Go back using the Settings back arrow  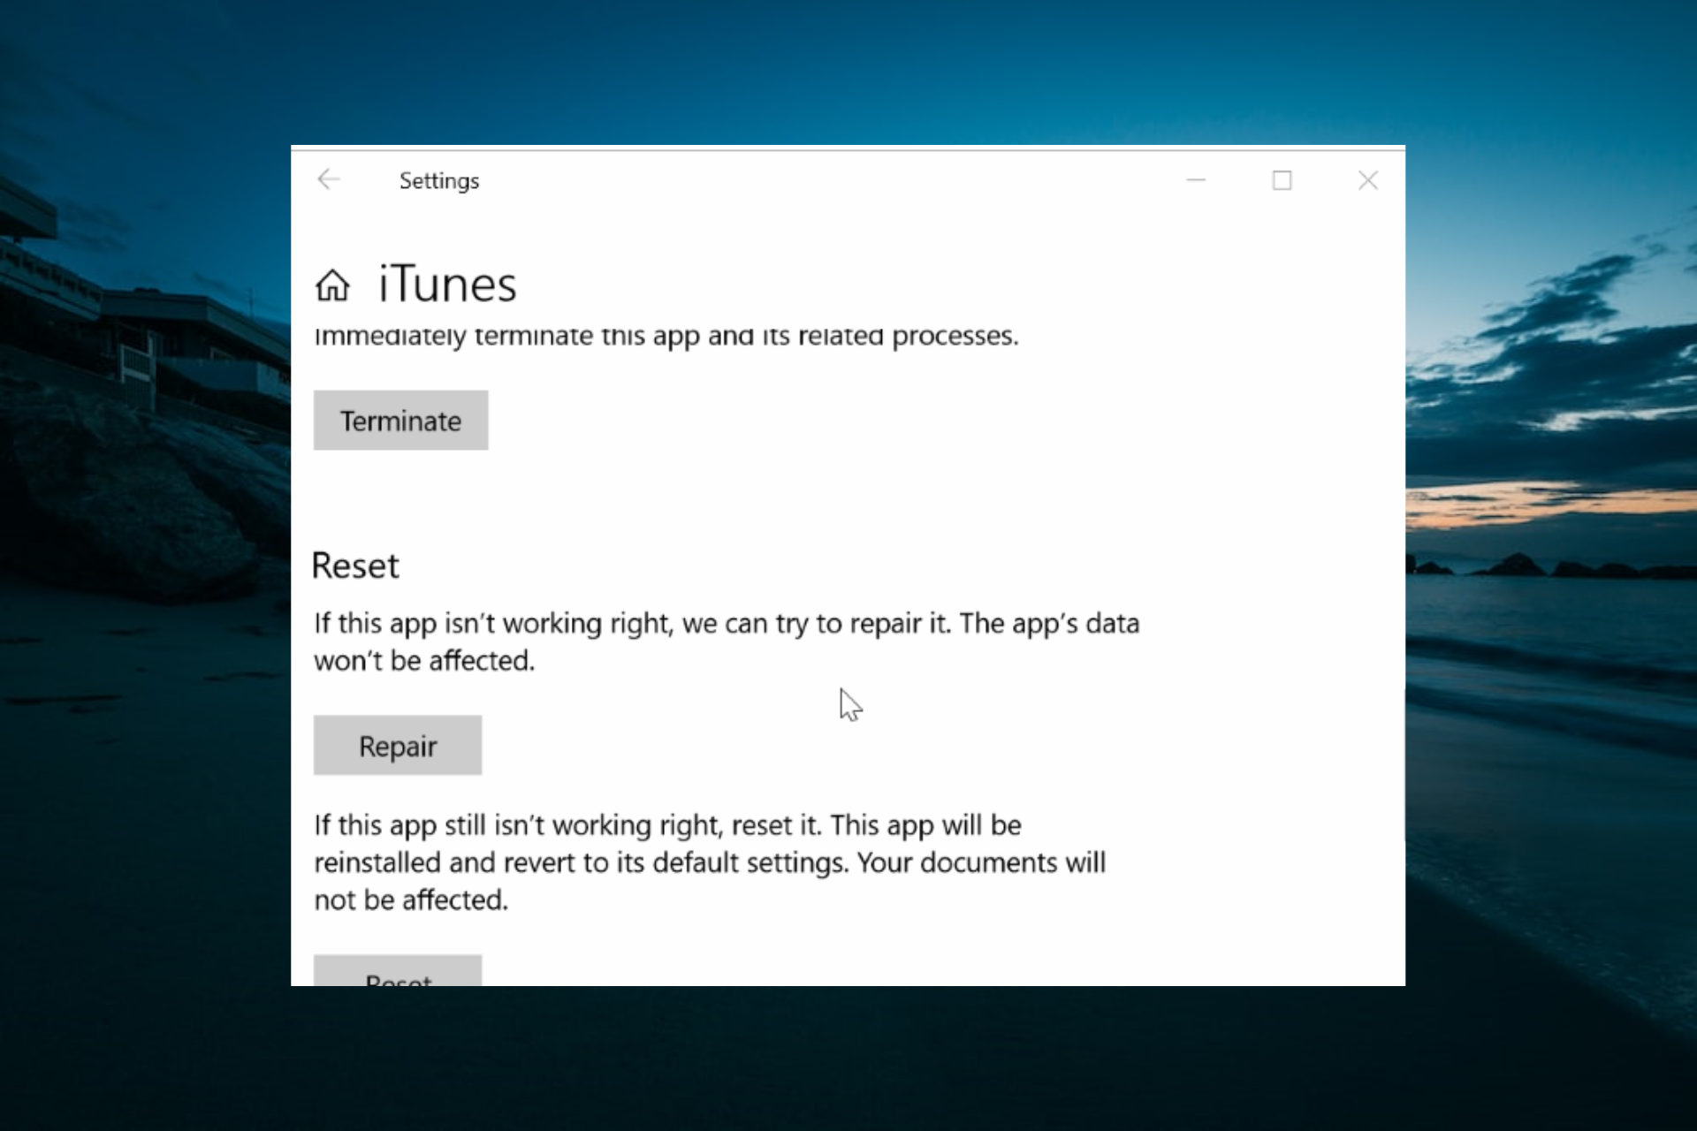click(329, 180)
